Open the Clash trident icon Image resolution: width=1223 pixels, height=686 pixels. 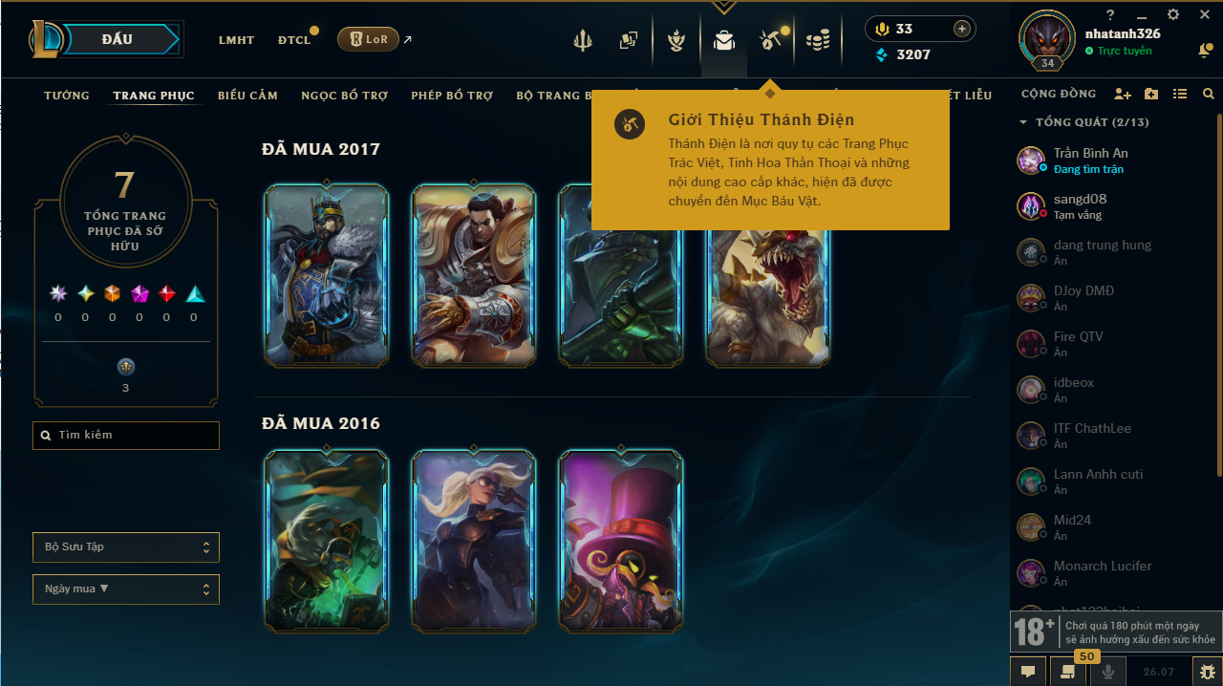[583, 40]
